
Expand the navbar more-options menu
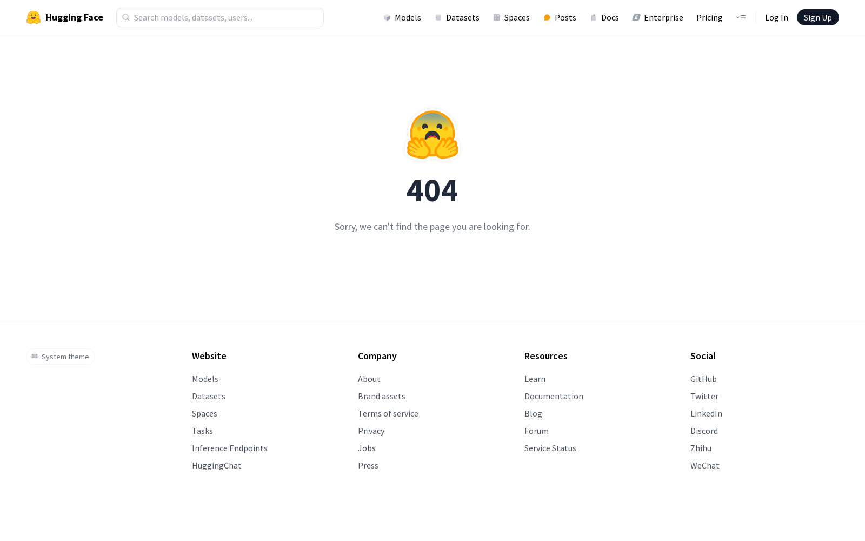(741, 18)
